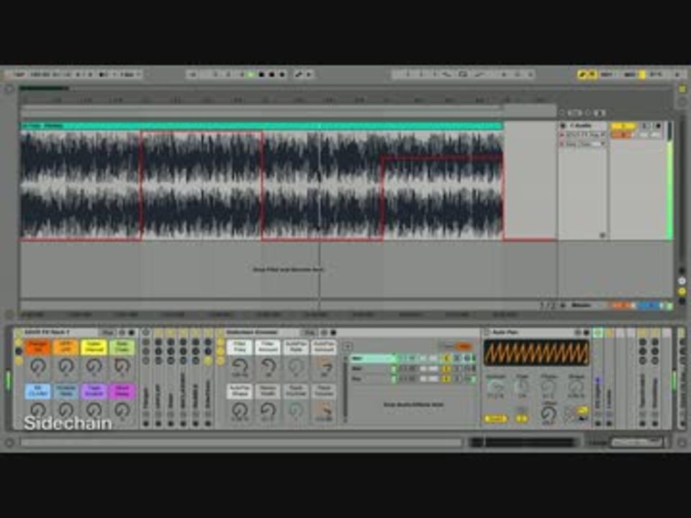Screen dimensions: 691x518
Task: Collapse the Audio track with its fold arrow
Action: pos(563,126)
